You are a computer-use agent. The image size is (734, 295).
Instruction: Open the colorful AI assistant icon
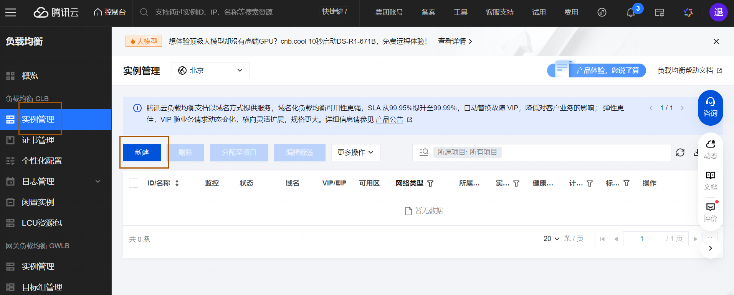(688, 12)
